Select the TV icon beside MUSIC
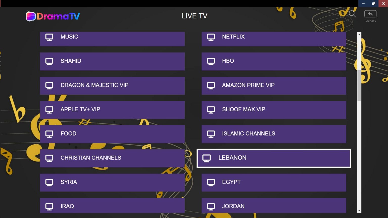The image size is (388, 218). 49,37
